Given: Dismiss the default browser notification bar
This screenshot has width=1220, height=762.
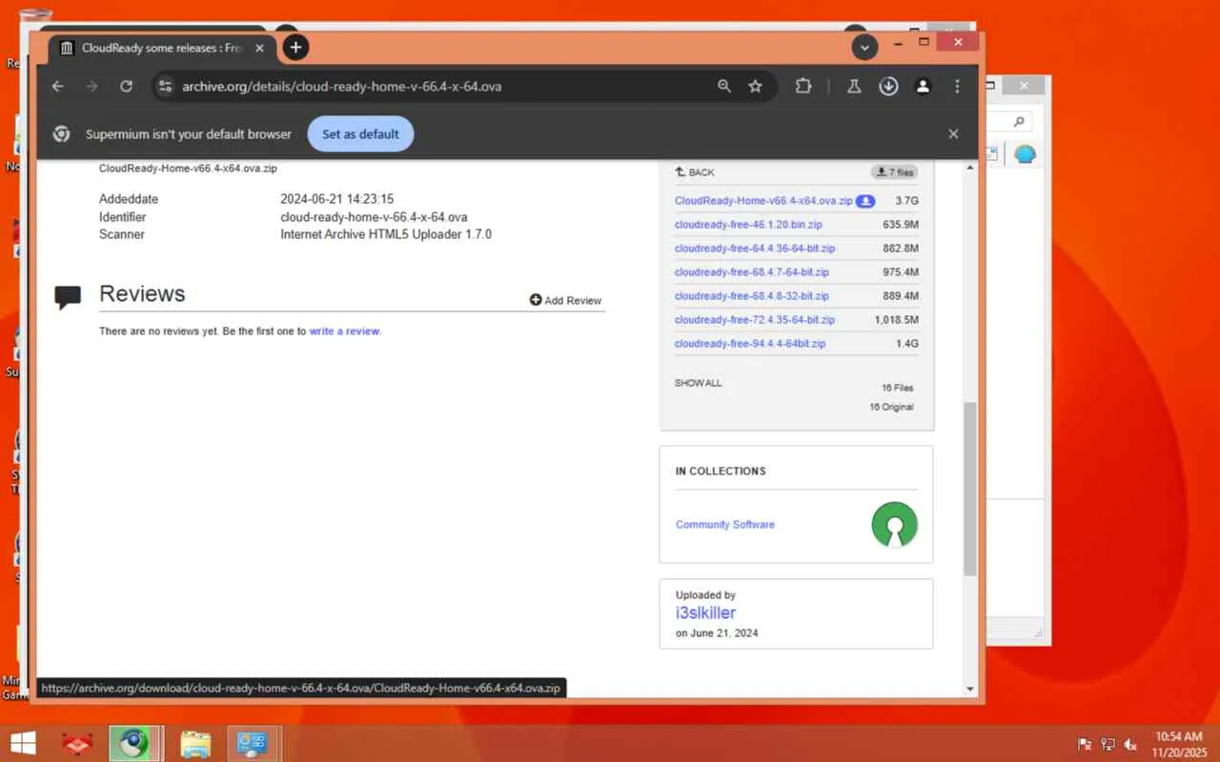Looking at the screenshot, I should pos(953,134).
